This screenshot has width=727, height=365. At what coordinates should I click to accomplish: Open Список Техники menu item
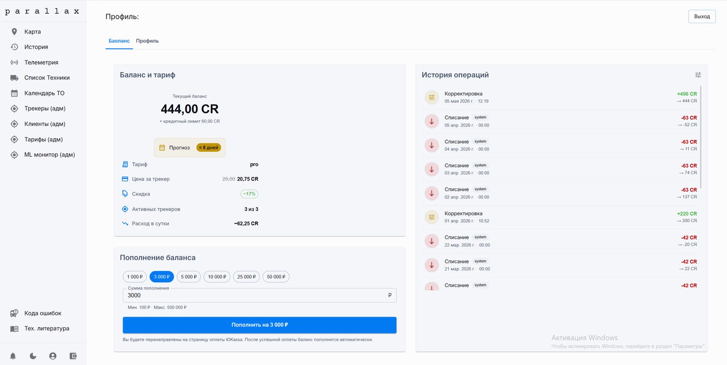[x=43, y=78]
